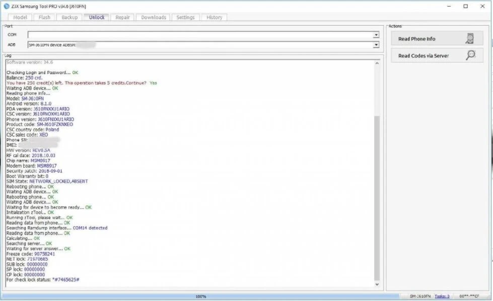Click the Boot Warranty bit: 0 line
The width and height of the screenshot is (493, 301).
point(27,176)
